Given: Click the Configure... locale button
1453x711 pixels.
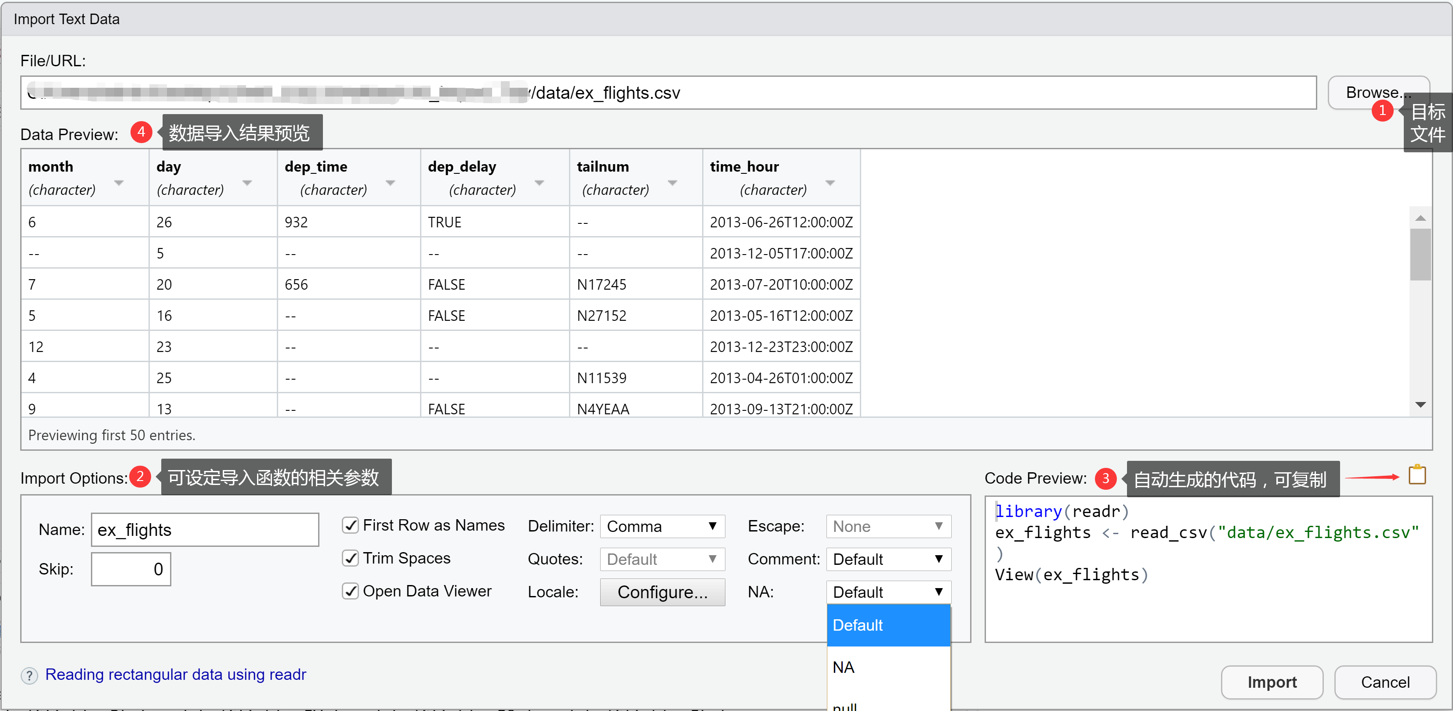Looking at the screenshot, I should coord(662,592).
